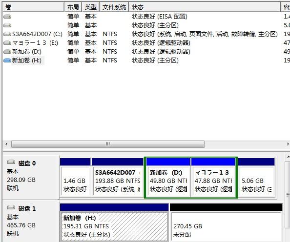
Task: Select the EISA 配置 volume drive icon
Action: 7,17
